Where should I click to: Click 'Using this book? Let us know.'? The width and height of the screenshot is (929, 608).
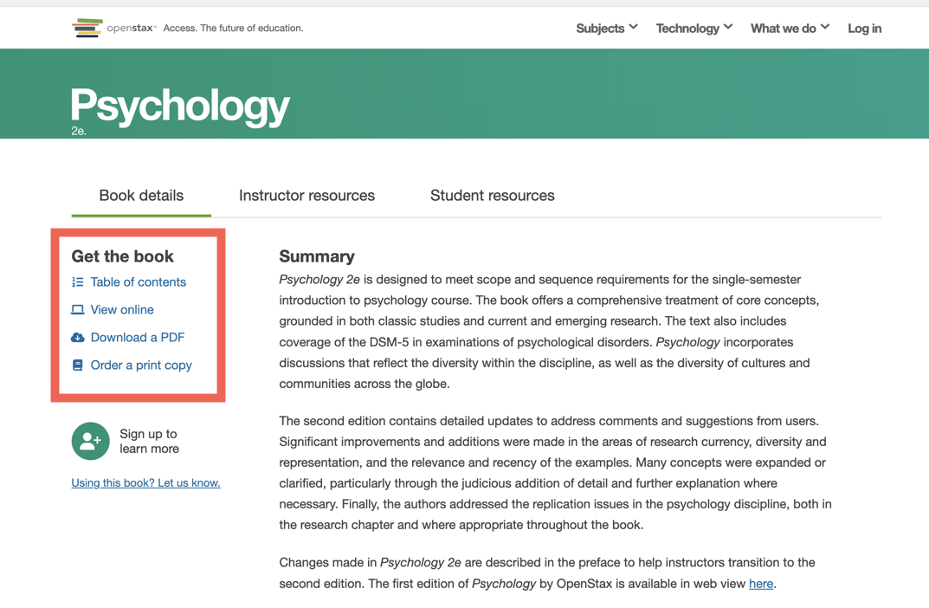click(x=145, y=482)
